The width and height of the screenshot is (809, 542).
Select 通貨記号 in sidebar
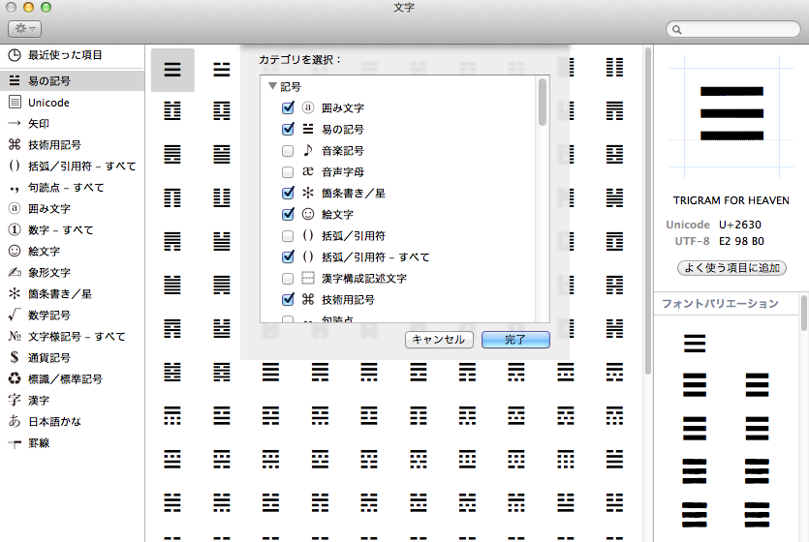73,357
